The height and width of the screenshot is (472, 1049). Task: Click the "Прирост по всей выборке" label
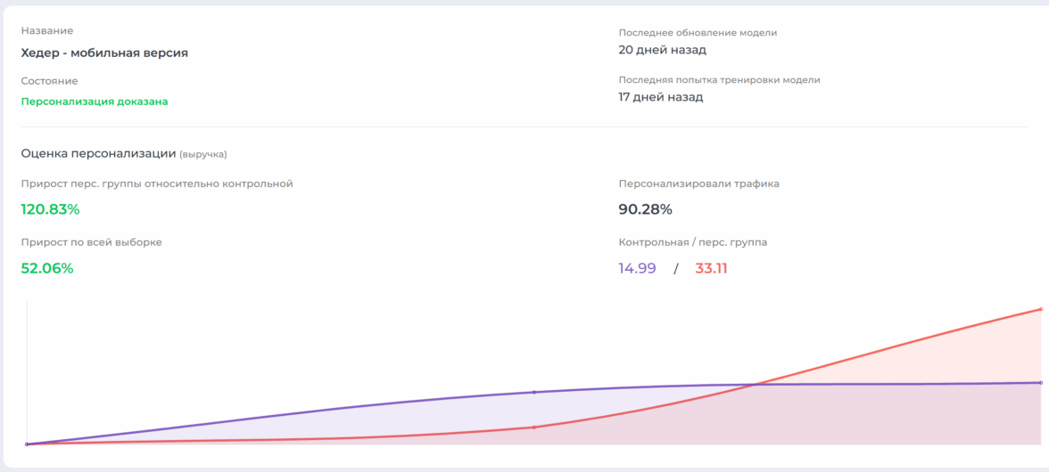point(91,241)
